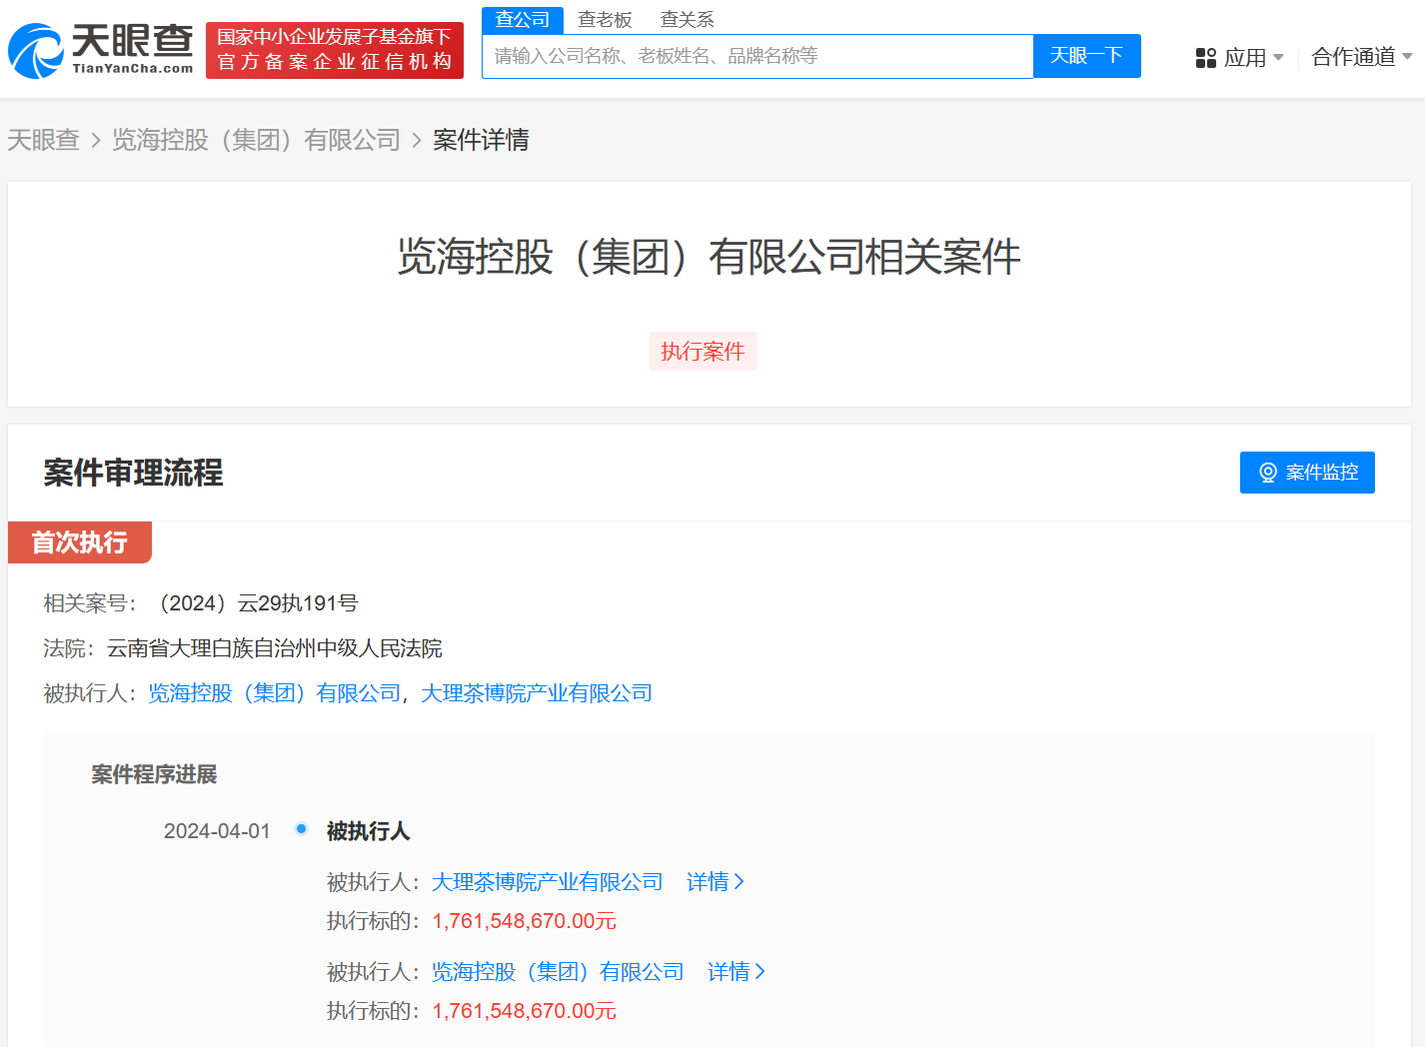Click the TianYanCha logo
Image resolution: width=1425 pixels, height=1047 pixels.
100,50
